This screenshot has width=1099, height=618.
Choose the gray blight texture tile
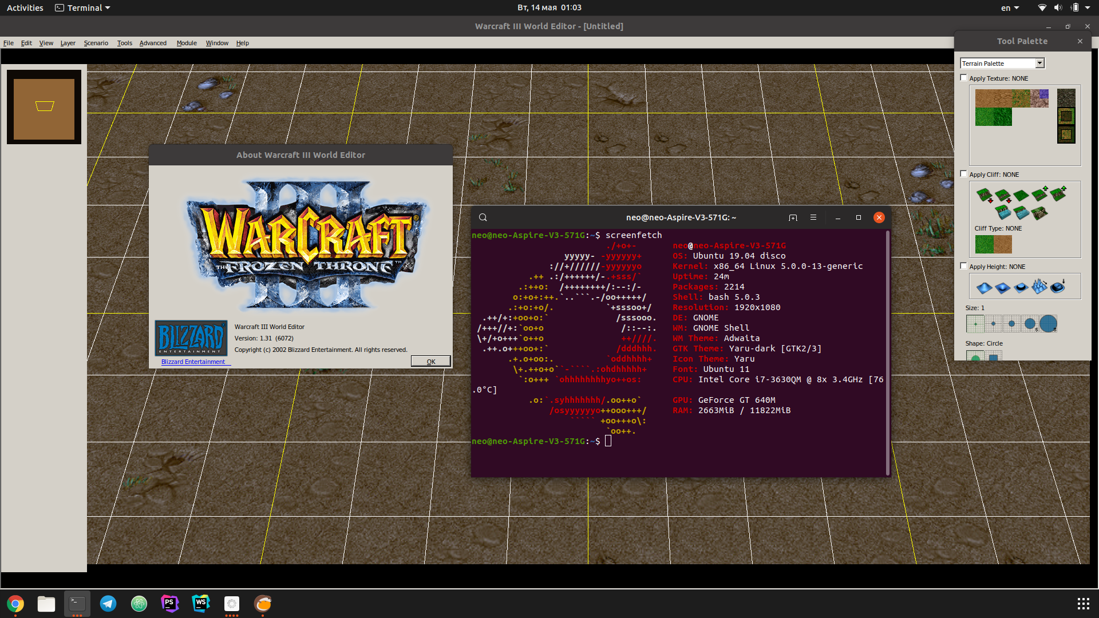(1066, 98)
